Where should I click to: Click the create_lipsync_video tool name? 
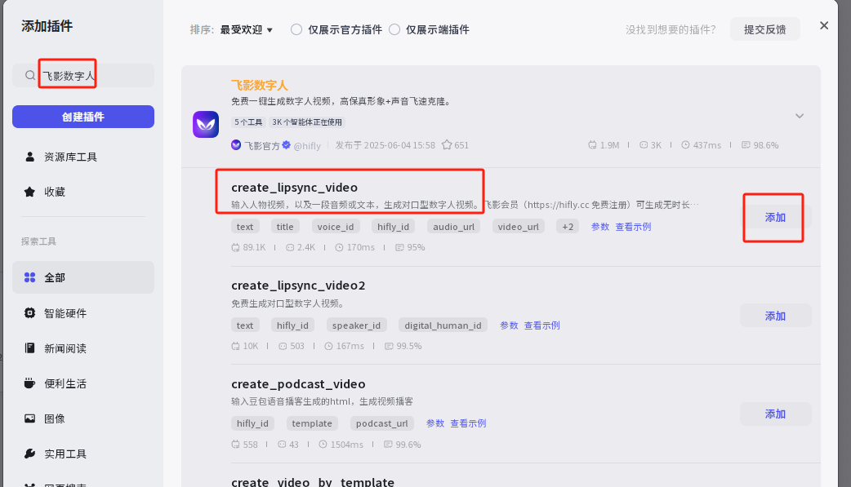(294, 187)
